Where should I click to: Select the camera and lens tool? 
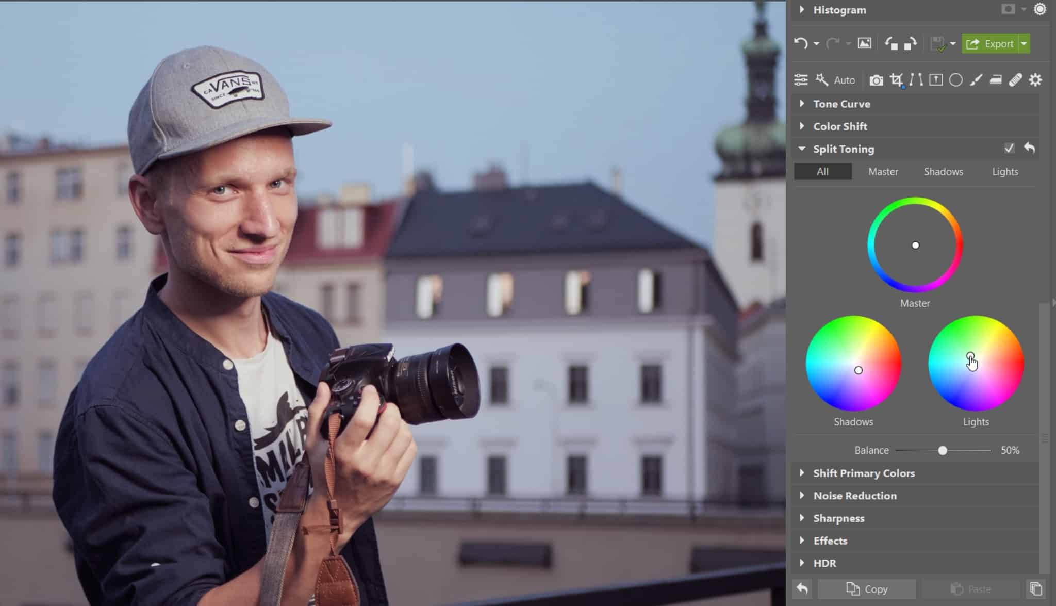point(876,80)
